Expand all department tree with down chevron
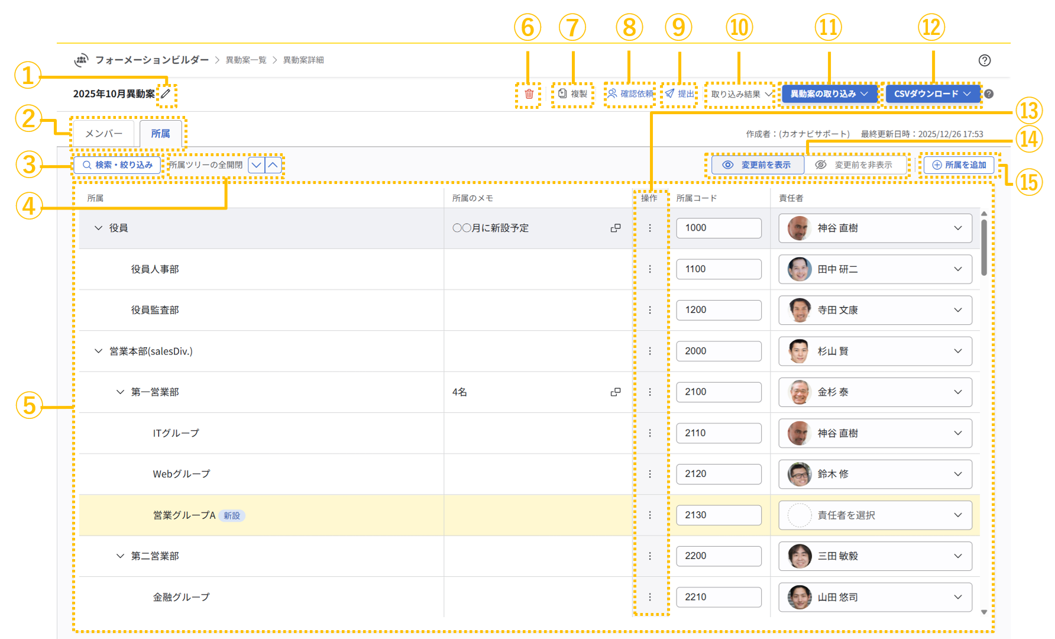The width and height of the screenshot is (1055, 639). tap(257, 165)
